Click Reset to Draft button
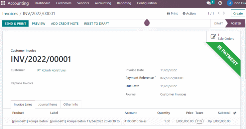The image size is (246, 129). 96,23
